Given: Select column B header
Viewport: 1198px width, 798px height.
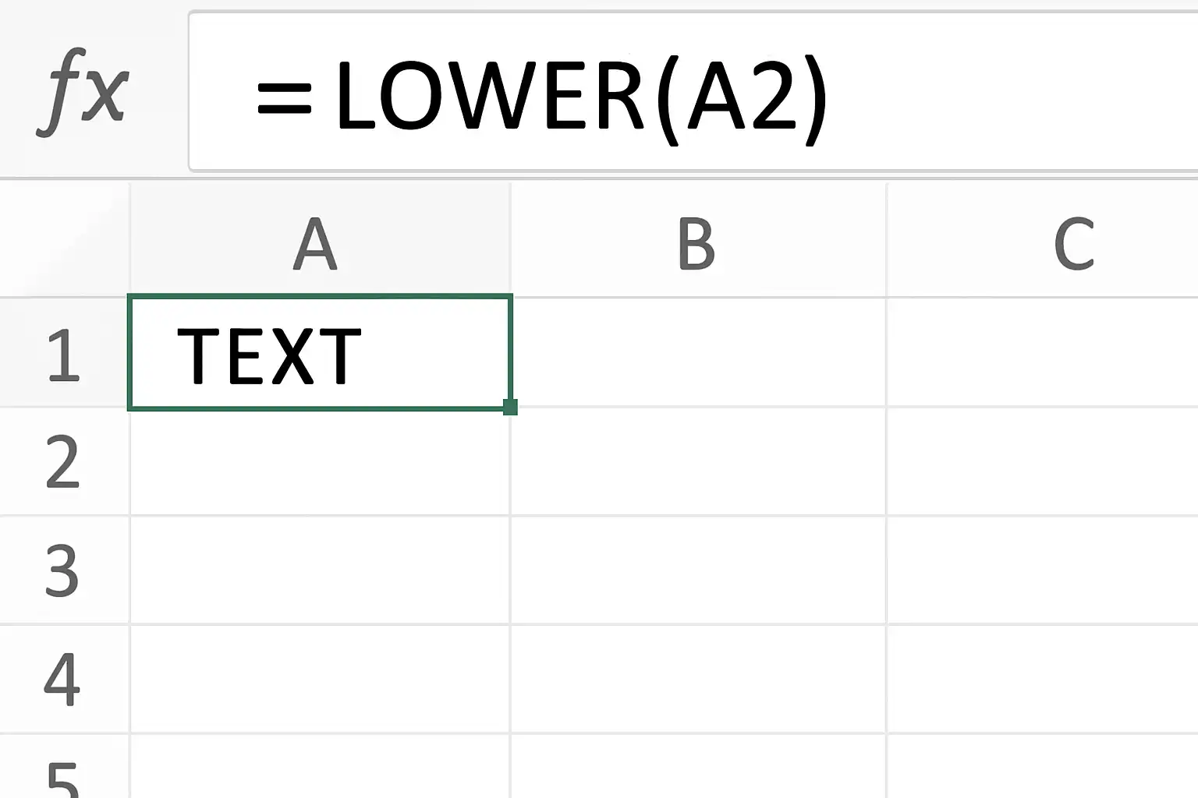Looking at the screenshot, I should [698, 240].
